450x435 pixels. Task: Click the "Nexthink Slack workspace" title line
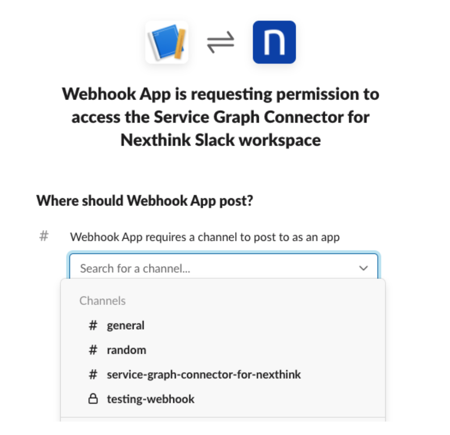220,140
